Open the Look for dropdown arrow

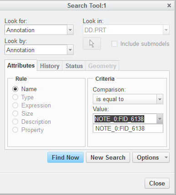click(70, 30)
